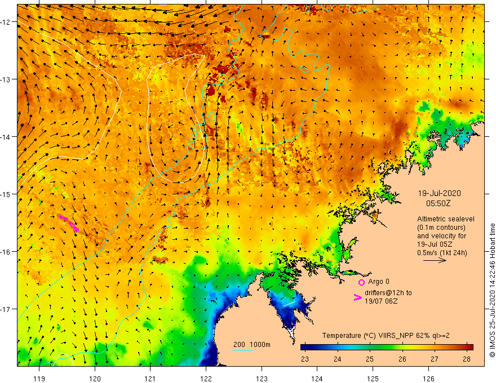This screenshot has width=496, height=383.
Task: Click the latitude axis label '-12'
Action: click(x=6, y=22)
